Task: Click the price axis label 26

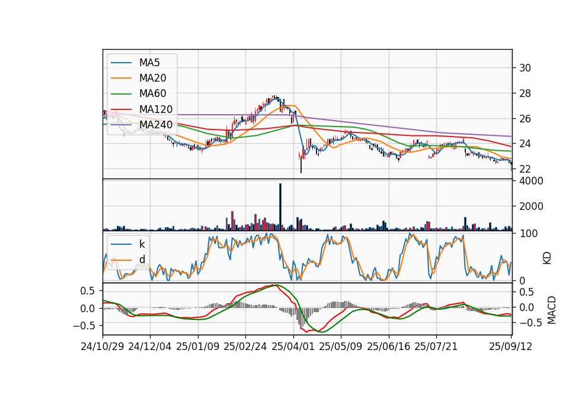Action: pos(525,119)
